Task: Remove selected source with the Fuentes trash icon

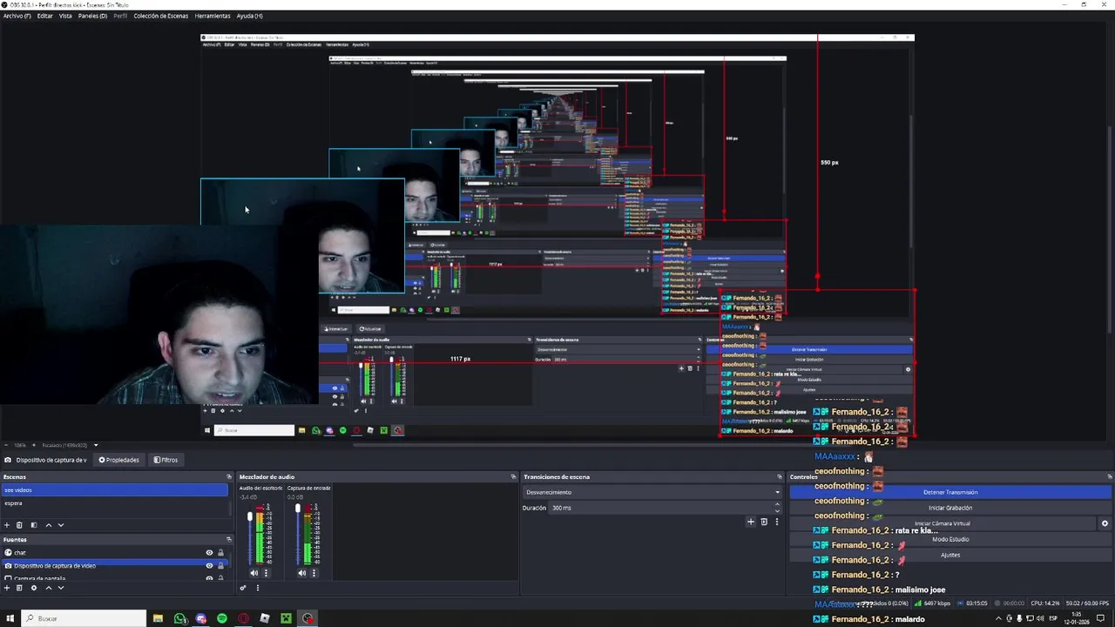Action: click(x=19, y=588)
